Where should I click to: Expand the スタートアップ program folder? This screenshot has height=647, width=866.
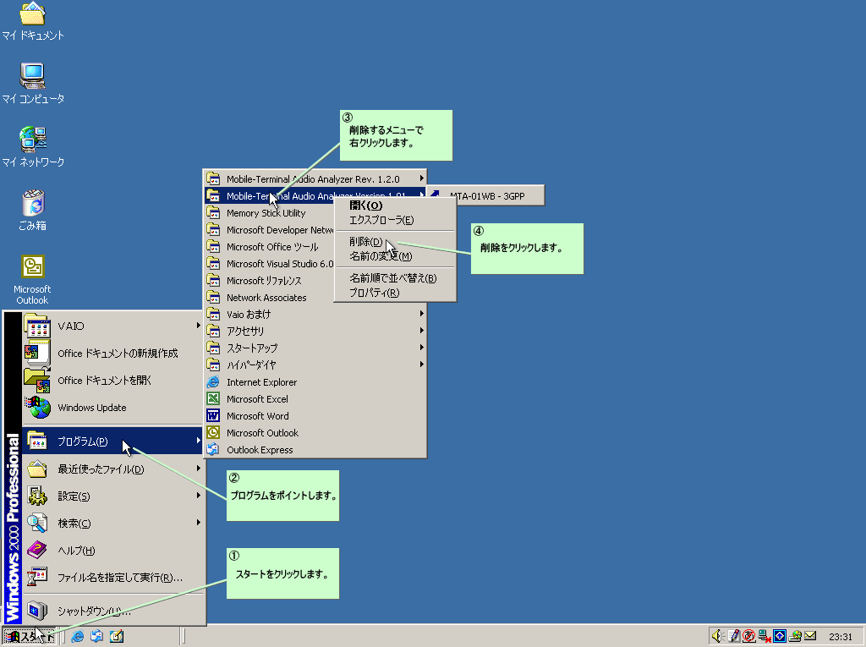coord(315,348)
